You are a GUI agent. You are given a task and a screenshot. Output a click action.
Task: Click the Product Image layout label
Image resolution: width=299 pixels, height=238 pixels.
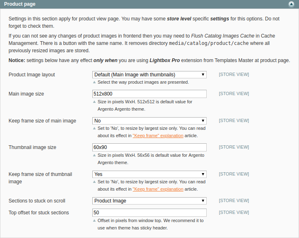(31, 75)
